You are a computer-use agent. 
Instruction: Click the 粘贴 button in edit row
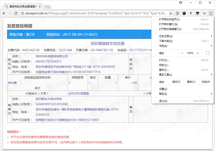205,82
